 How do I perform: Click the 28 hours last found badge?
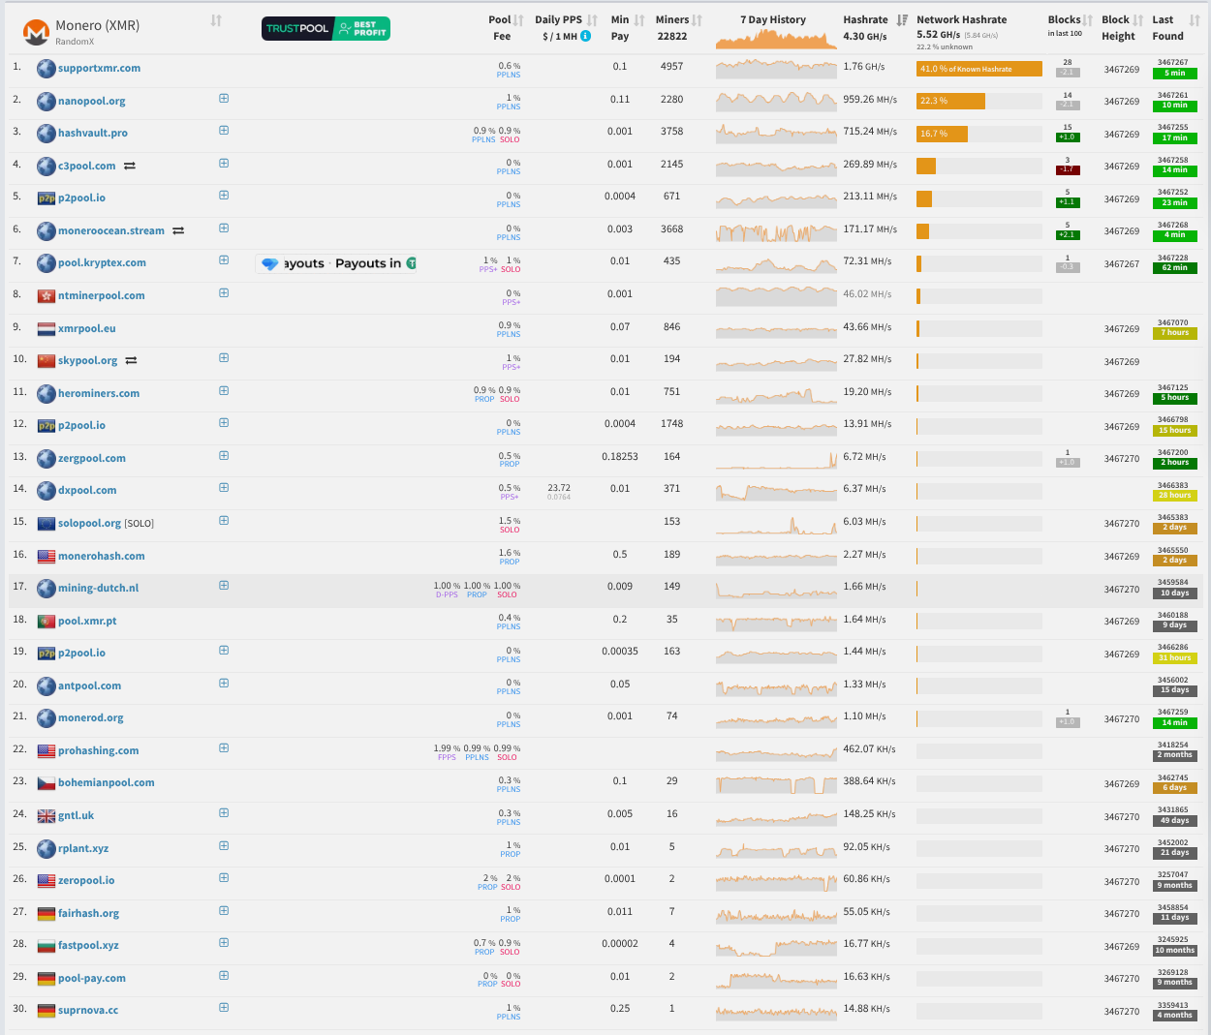(1175, 495)
